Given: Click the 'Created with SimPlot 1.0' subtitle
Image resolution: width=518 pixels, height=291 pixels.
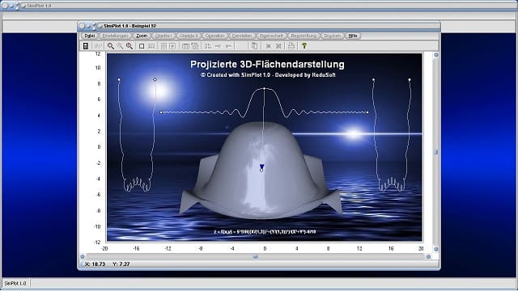Looking at the screenshot, I should click(268, 75).
